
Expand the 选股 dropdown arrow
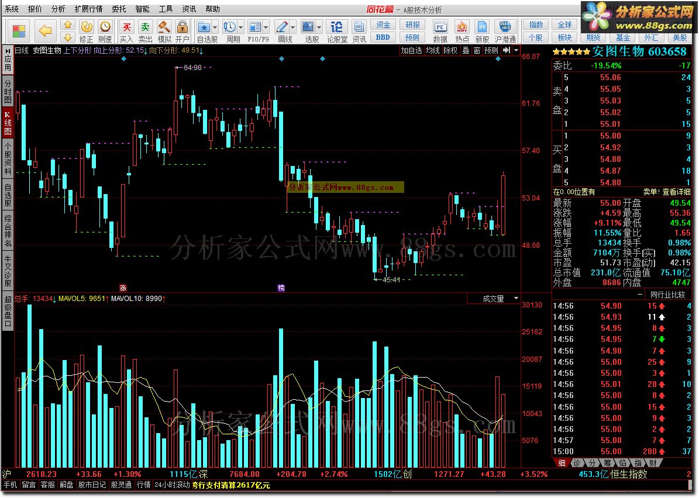click(x=319, y=27)
